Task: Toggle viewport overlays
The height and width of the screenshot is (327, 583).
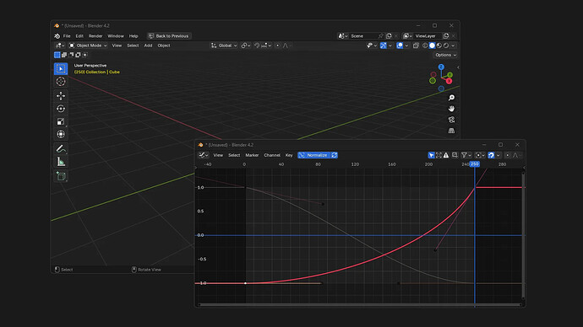Action: click(400, 46)
